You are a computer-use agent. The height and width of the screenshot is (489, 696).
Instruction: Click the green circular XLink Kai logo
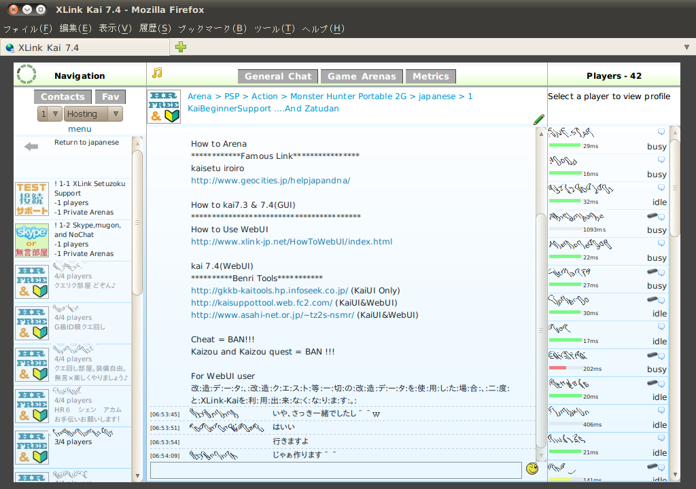coord(27,74)
